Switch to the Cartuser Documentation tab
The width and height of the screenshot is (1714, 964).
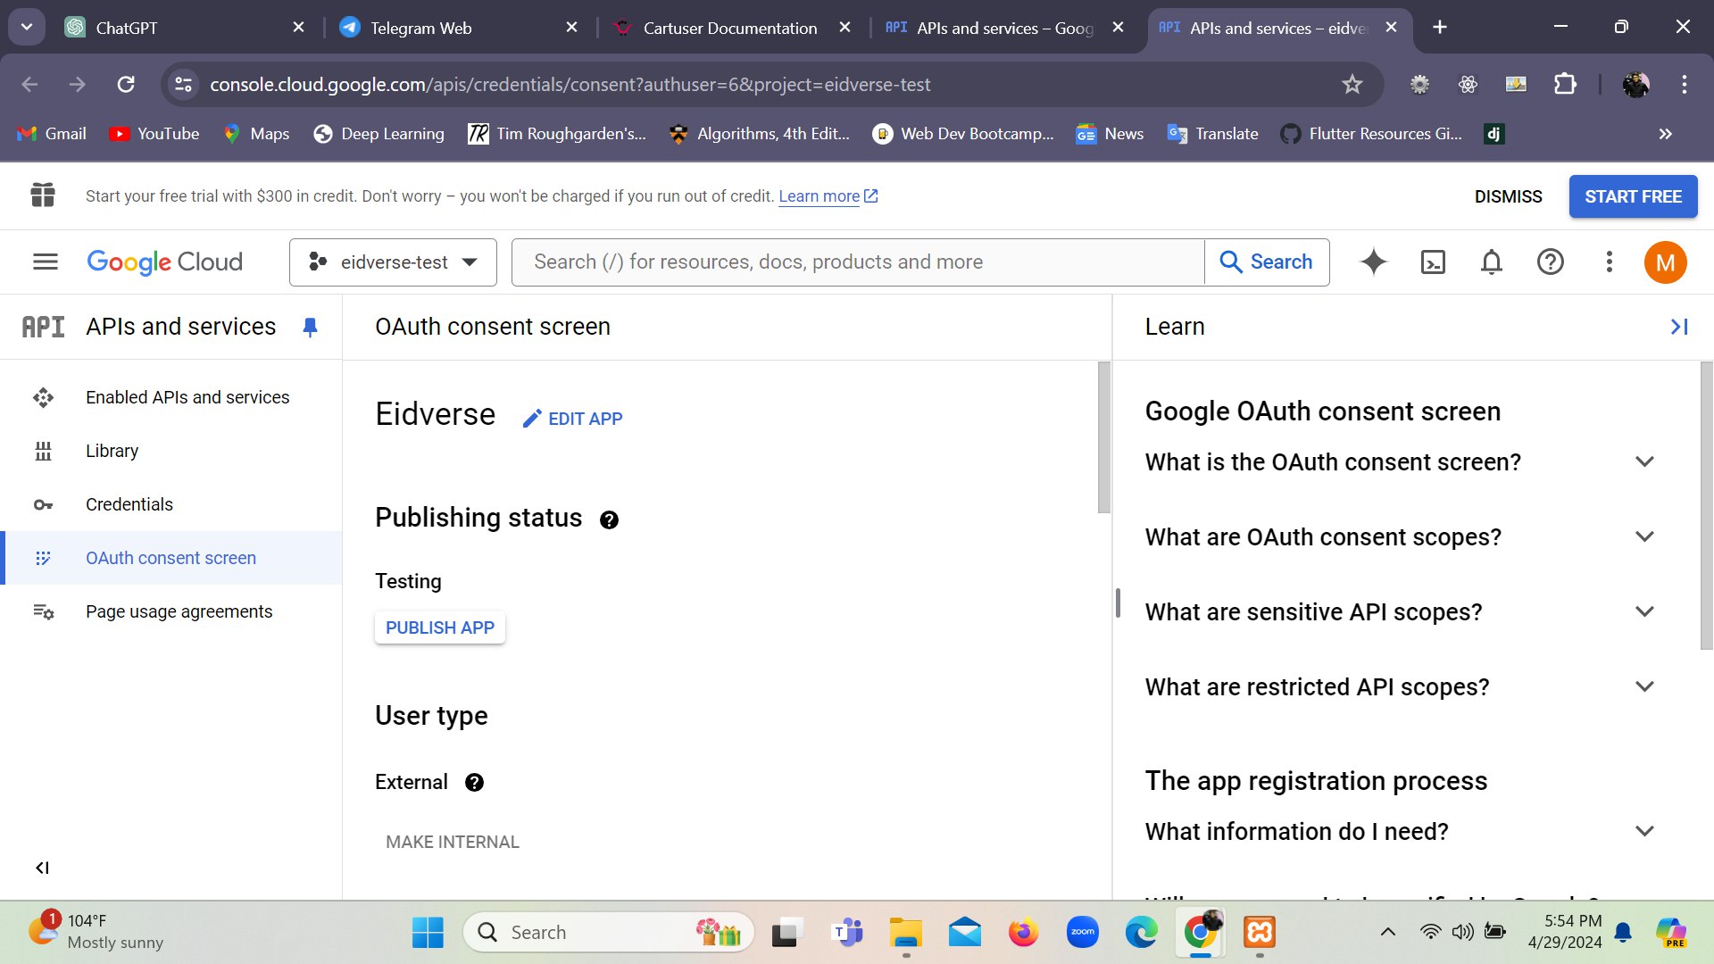pyautogui.click(x=732, y=28)
